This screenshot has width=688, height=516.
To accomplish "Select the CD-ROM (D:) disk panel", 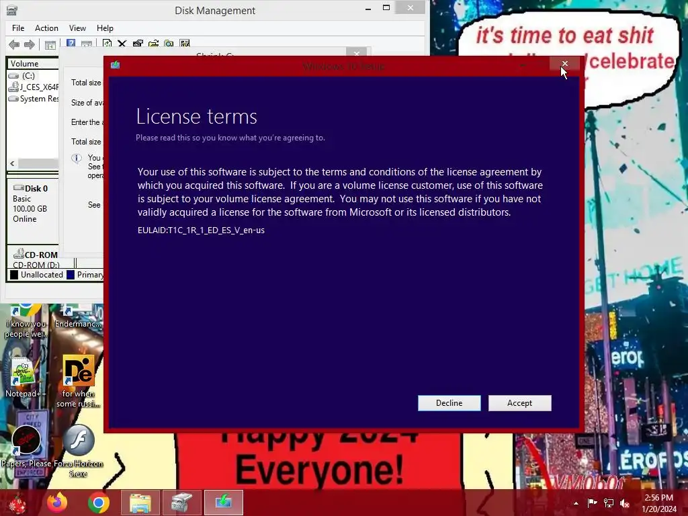I will (33, 258).
